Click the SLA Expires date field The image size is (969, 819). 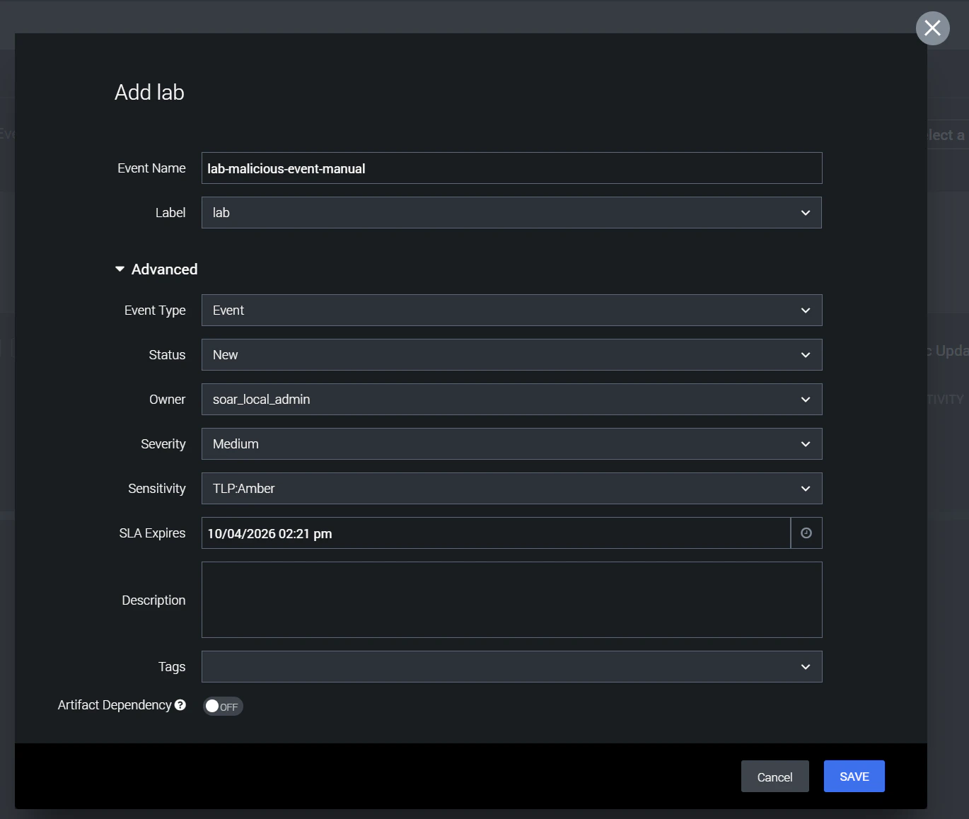[496, 533]
